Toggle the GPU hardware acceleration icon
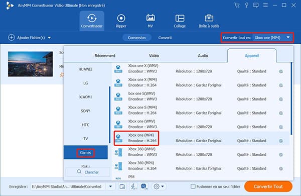The width and height of the screenshot is (301, 196). click(x=144, y=186)
